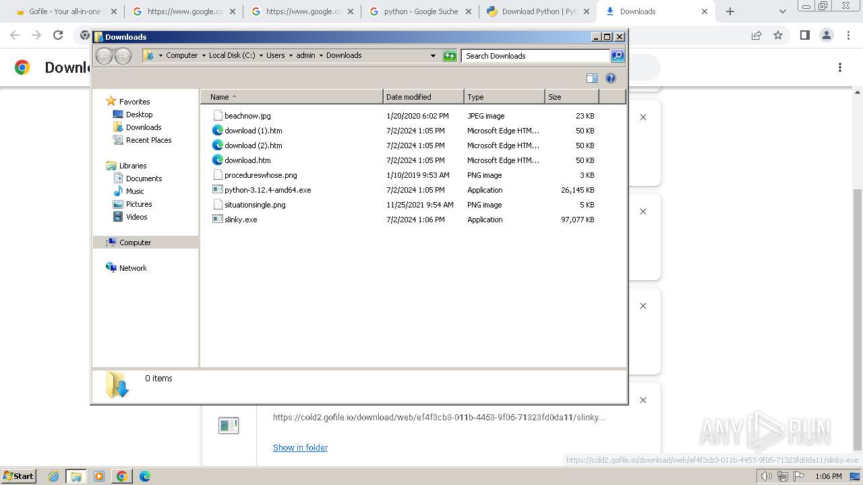Click the cold2.gofile.io slinky download URL

439,417
